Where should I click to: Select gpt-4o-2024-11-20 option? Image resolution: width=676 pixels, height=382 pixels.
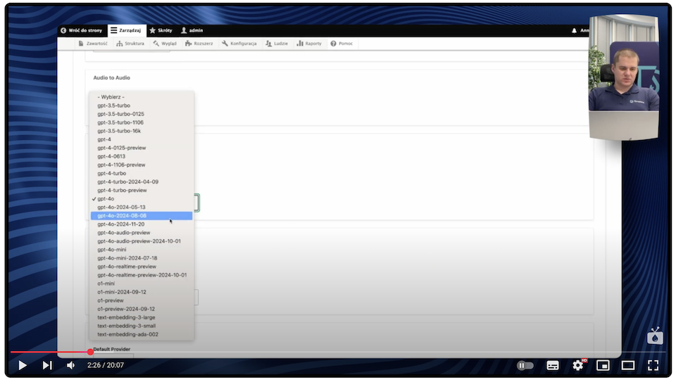click(x=142, y=224)
